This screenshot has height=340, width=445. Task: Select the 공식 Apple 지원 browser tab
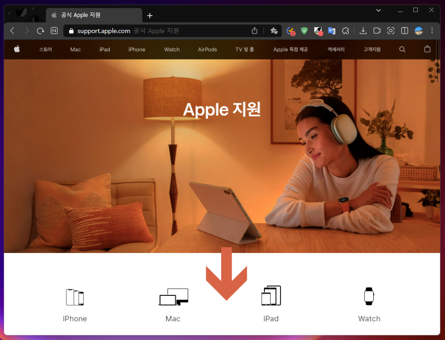[x=94, y=15]
